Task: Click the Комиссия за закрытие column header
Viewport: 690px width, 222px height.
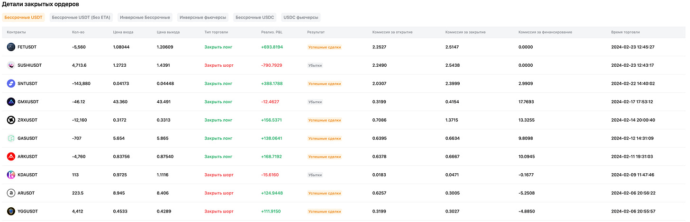Action: (x=465, y=32)
